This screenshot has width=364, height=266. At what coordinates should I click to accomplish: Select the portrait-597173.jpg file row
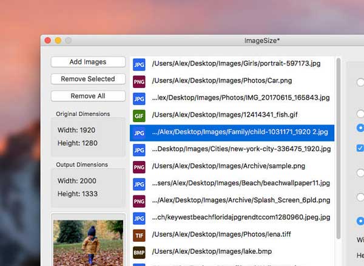(x=232, y=64)
